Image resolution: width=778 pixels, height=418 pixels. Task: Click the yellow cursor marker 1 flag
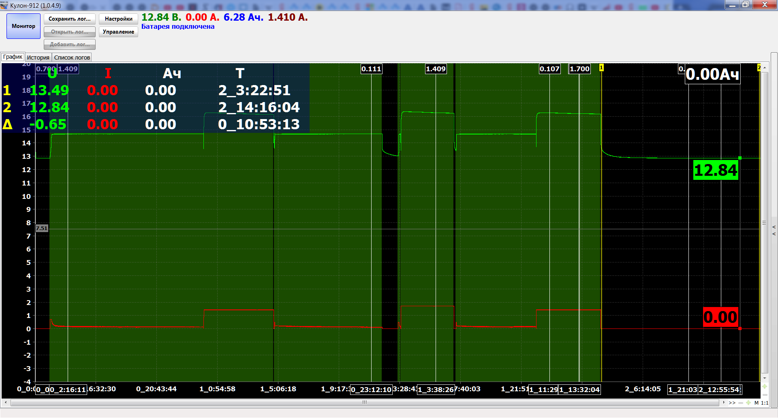pyautogui.click(x=601, y=68)
